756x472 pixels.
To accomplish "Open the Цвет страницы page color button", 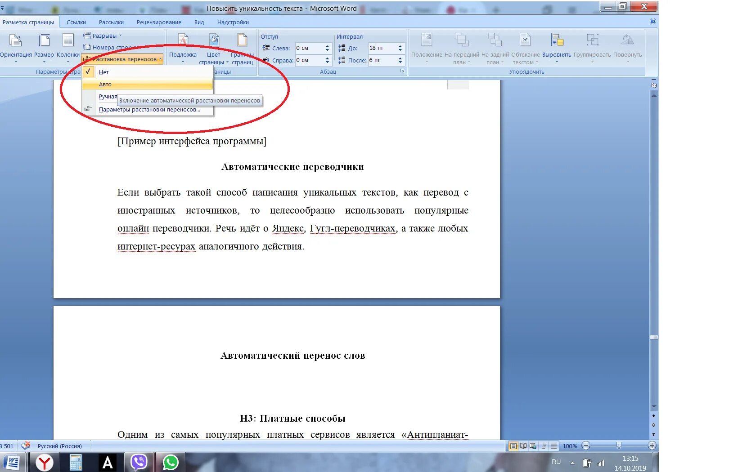I will tap(213, 49).
